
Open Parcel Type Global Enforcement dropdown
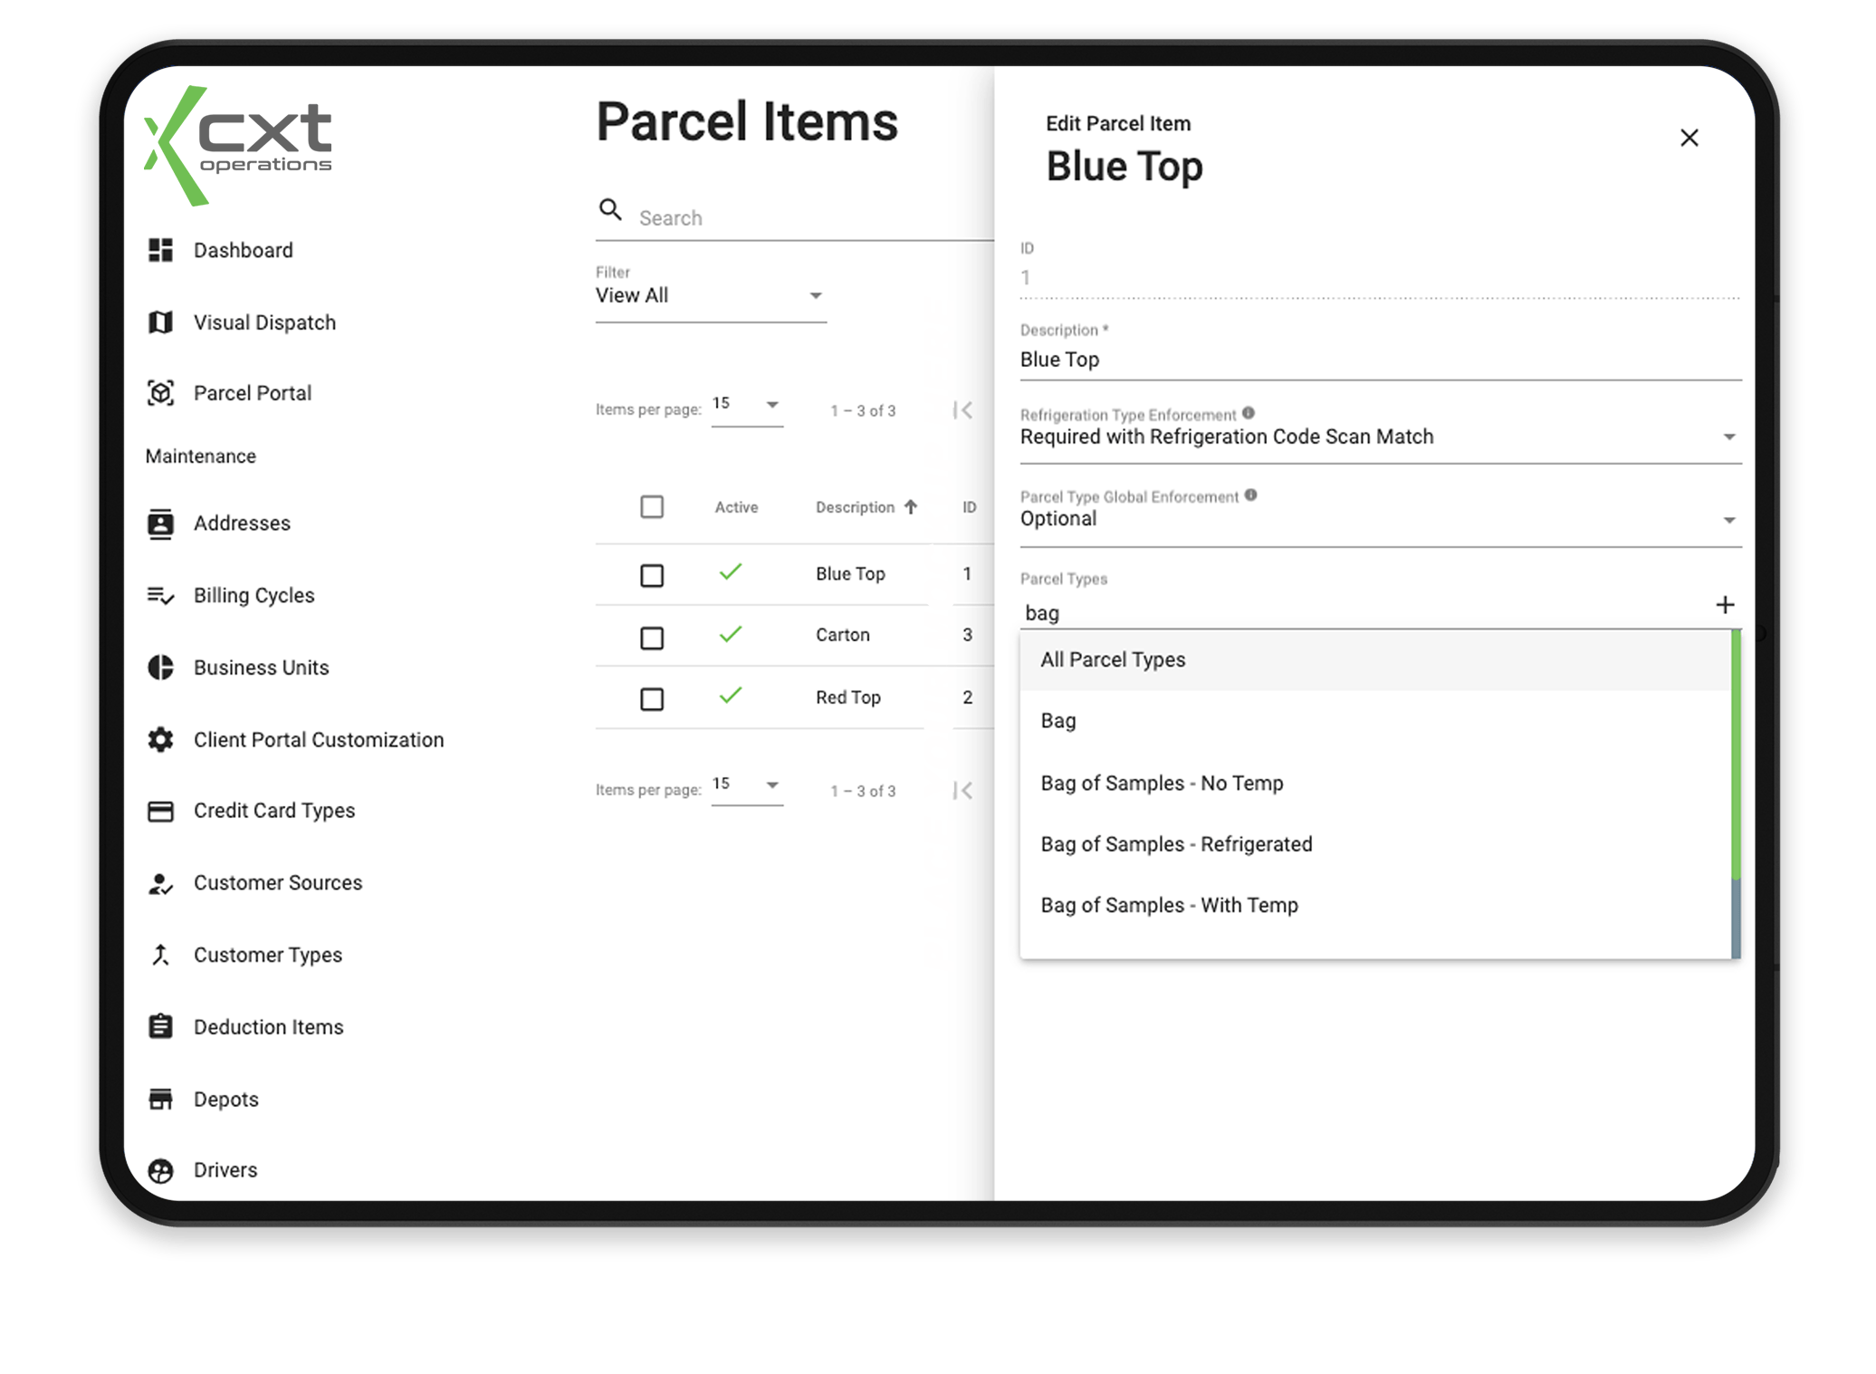coord(1380,519)
